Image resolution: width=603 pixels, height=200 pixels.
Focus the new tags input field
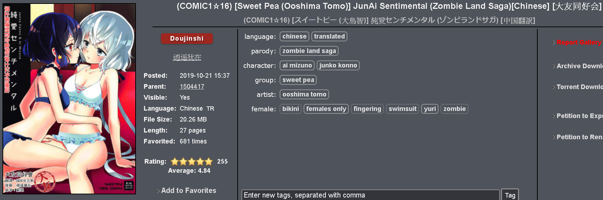tap(370, 195)
